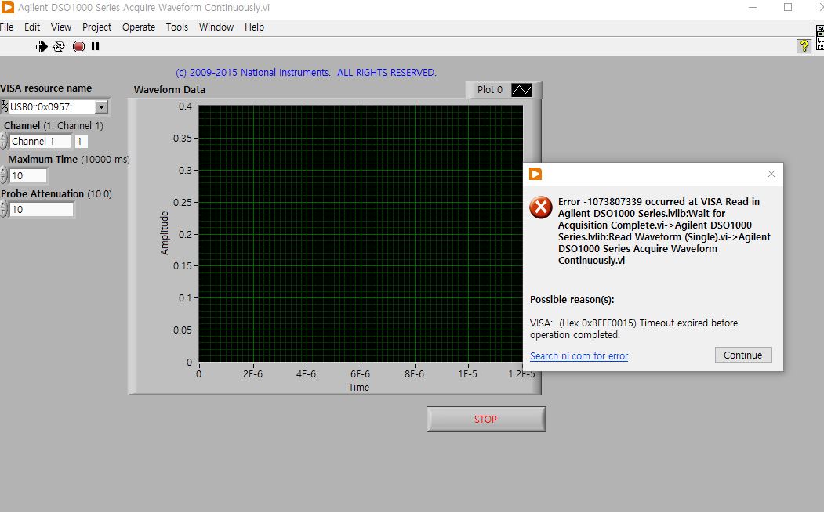Open the File menu
The height and width of the screenshot is (512, 824).
pyautogui.click(x=7, y=27)
